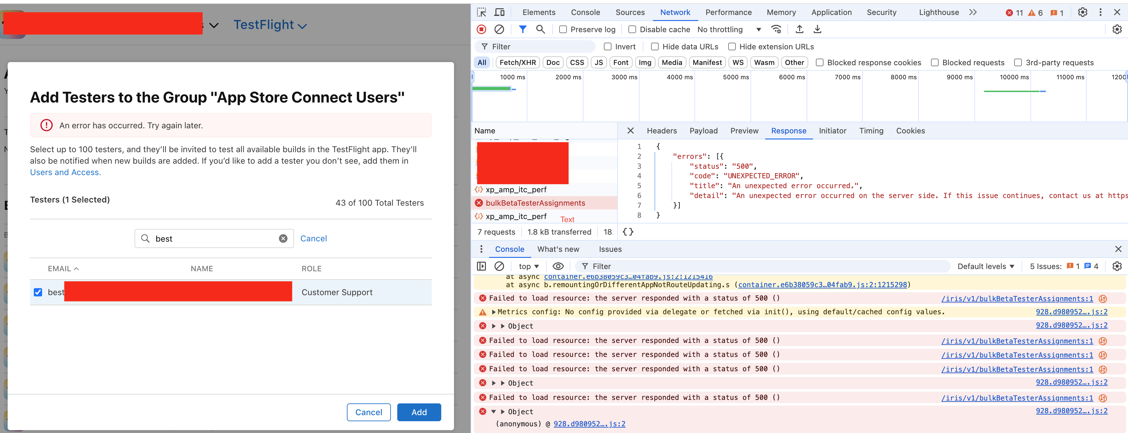Expand the TestFlight menu chevron
The height and width of the screenshot is (433, 1128).
pyautogui.click(x=302, y=26)
